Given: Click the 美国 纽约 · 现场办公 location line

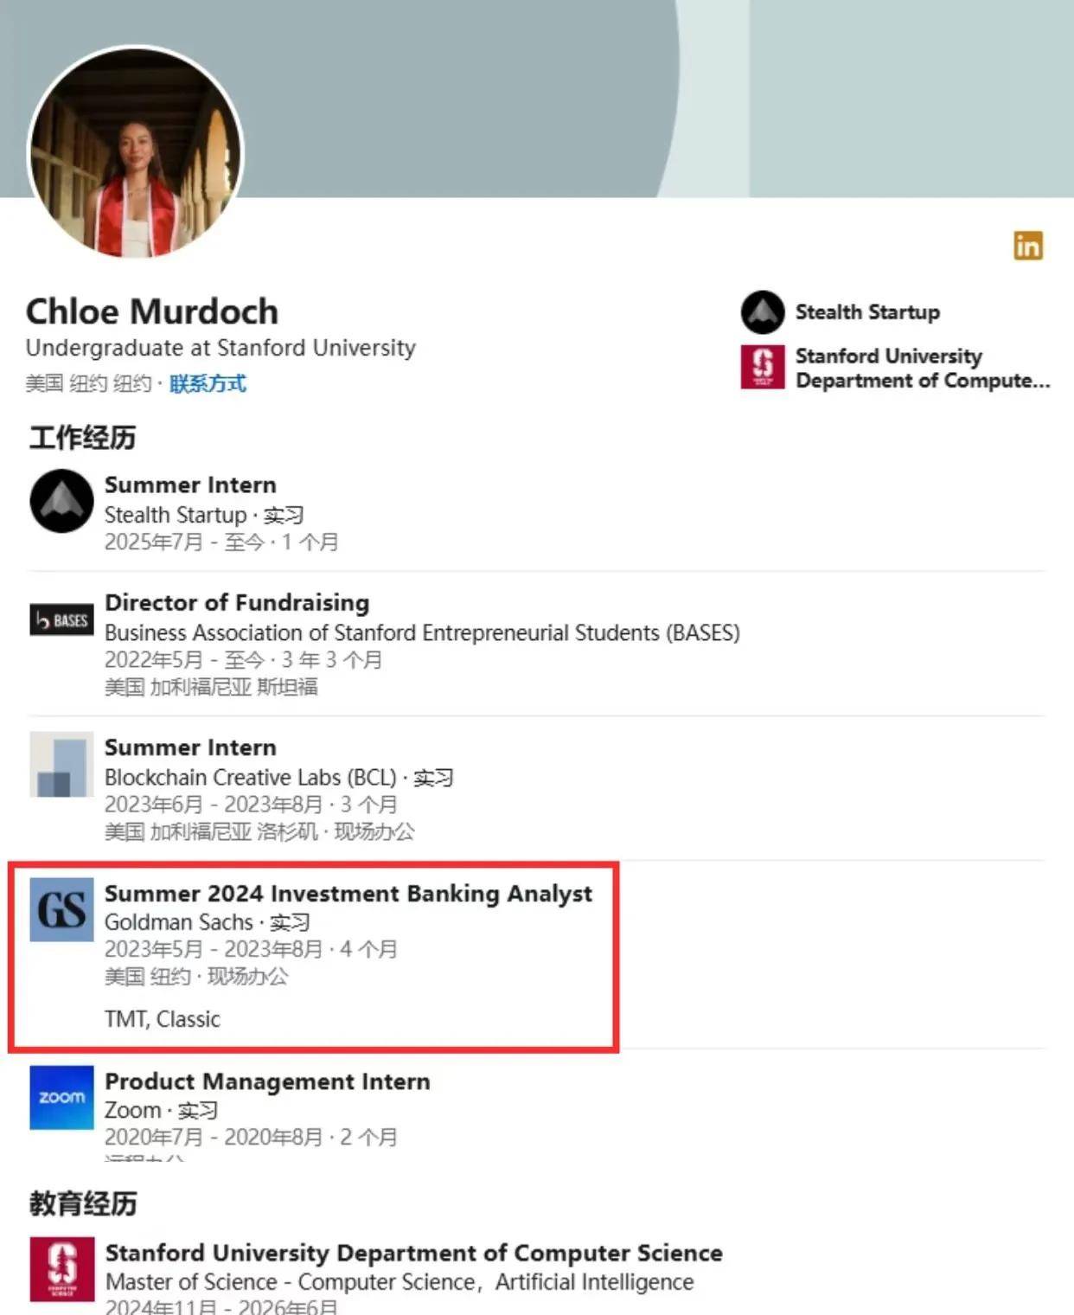Looking at the screenshot, I should click(196, 977).
